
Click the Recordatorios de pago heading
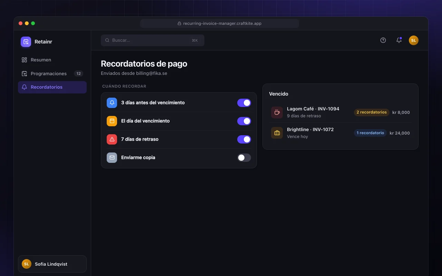[x=144, y=64]
